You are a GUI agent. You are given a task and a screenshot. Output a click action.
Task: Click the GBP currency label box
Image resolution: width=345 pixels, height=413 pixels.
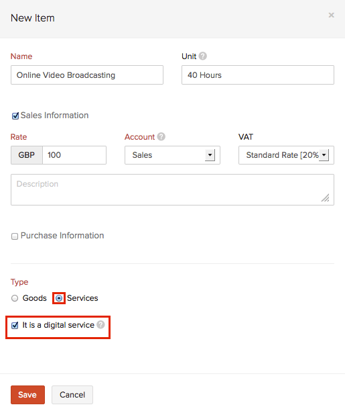coord(27,155)
